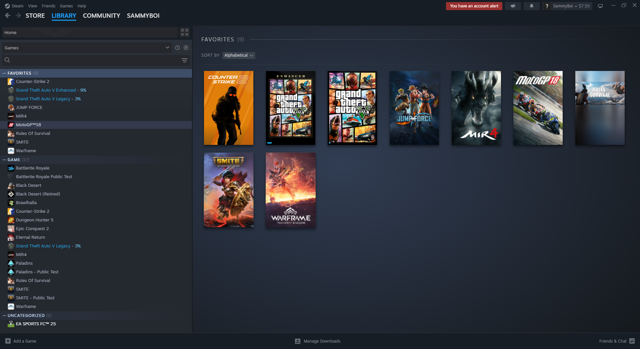Toggle the recent activity clock filter
640x349 pixels.
(x=177, y=48)
